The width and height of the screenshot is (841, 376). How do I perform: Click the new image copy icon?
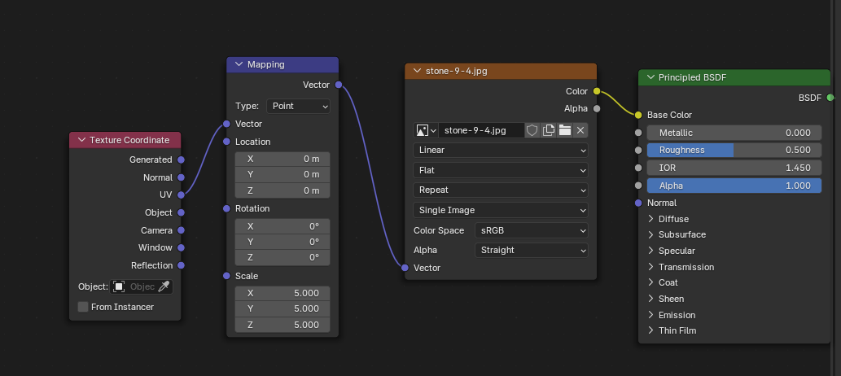click(x=548, y=130)
